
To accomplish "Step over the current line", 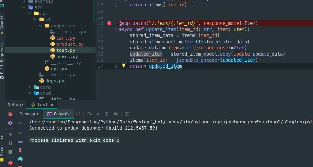I will (89, 114).
